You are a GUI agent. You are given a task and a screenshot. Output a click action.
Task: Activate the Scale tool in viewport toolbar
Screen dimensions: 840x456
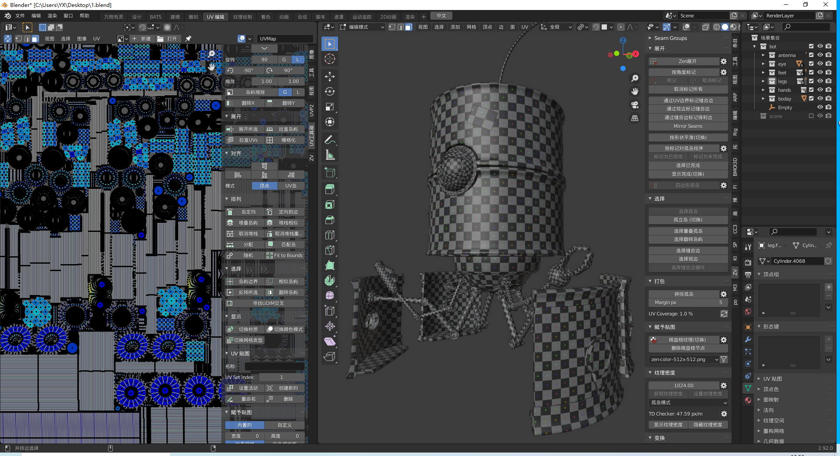pyautogui.click(x=330, y=107)
